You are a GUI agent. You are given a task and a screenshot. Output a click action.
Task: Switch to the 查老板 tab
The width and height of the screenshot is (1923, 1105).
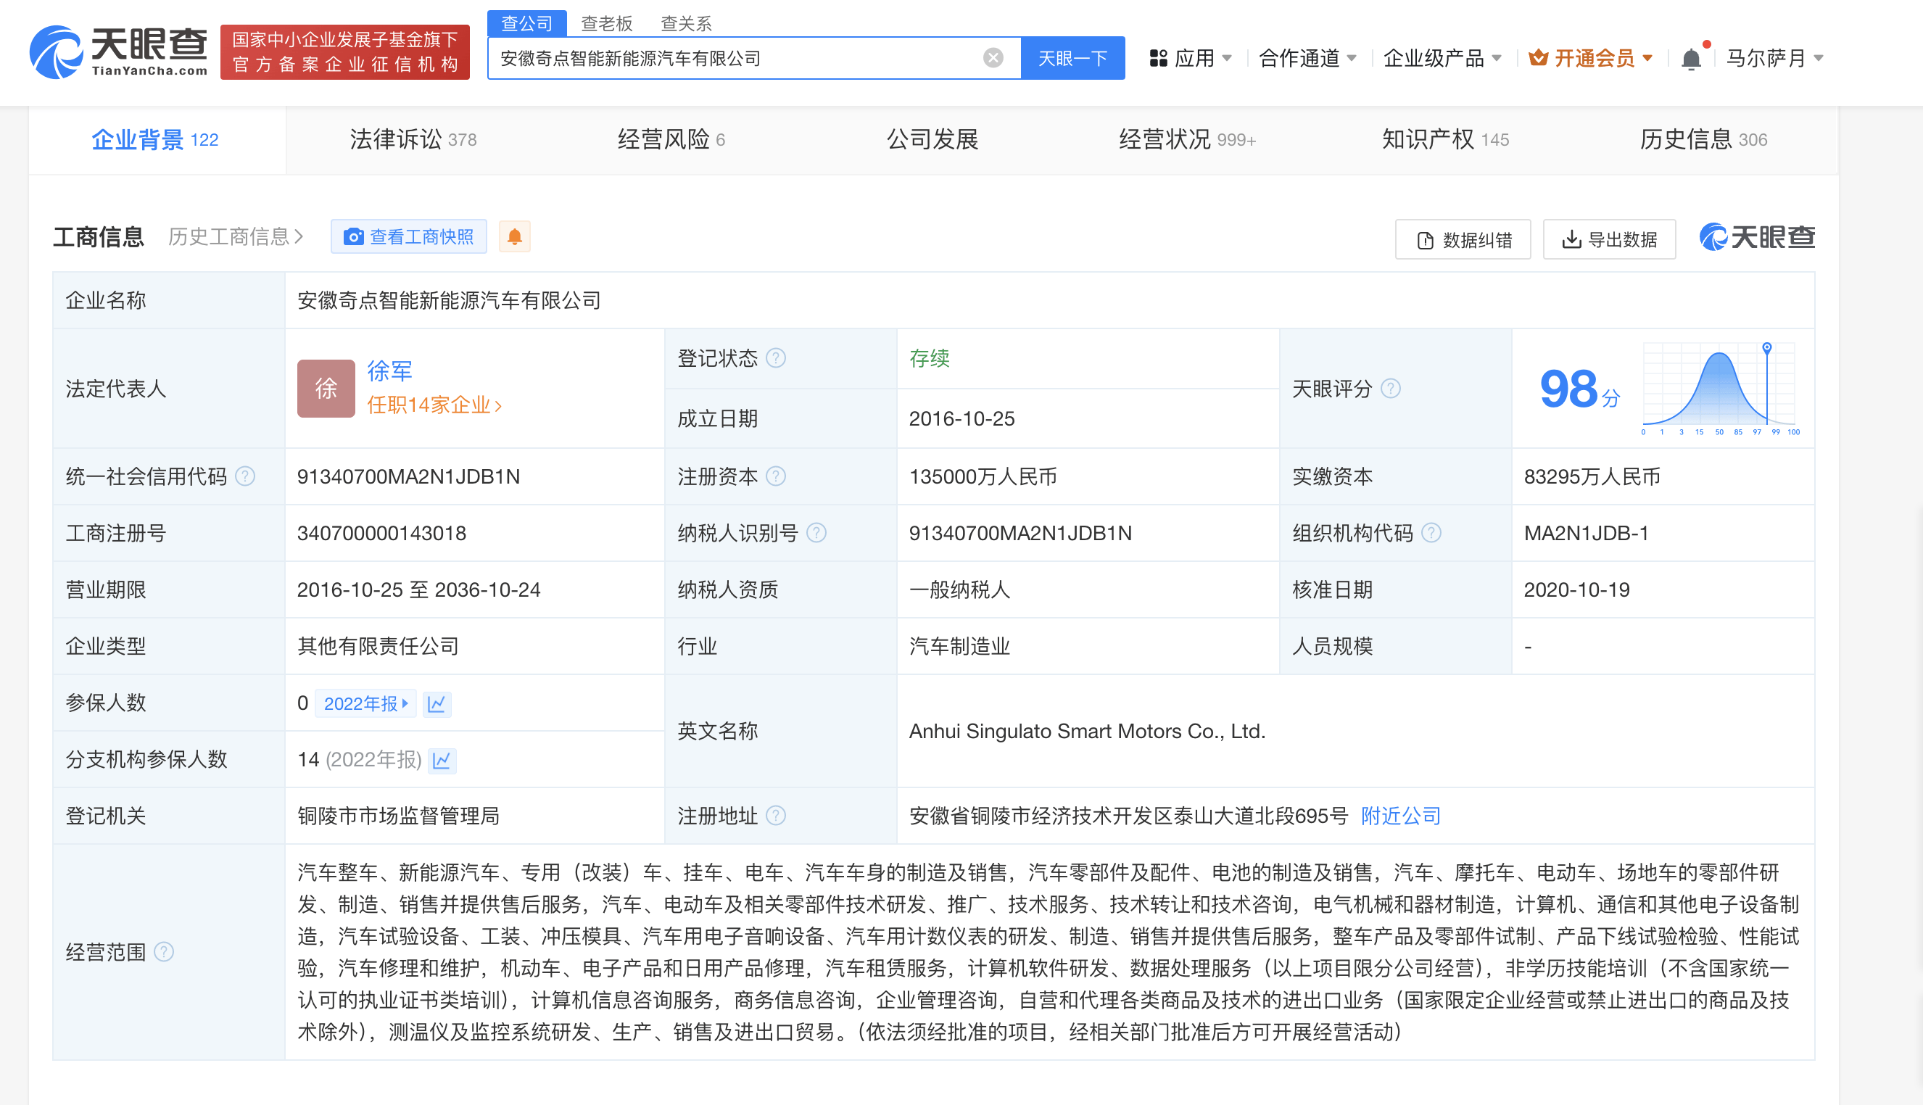click(606, 23)
